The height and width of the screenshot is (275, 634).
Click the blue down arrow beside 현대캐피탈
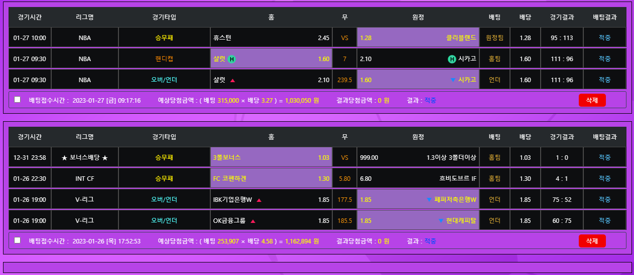tap(441, 221)
